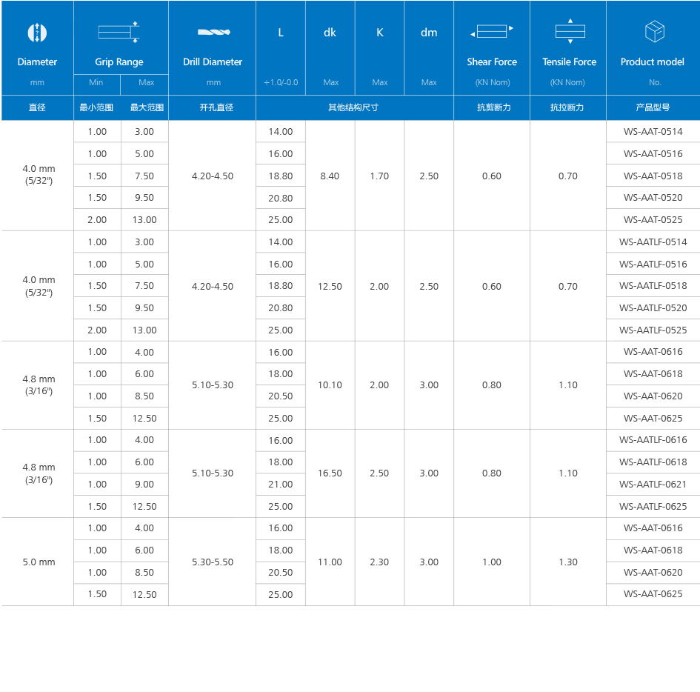Select the dk column header
This screenshot has height=692, width=700.
coord(330,33)
